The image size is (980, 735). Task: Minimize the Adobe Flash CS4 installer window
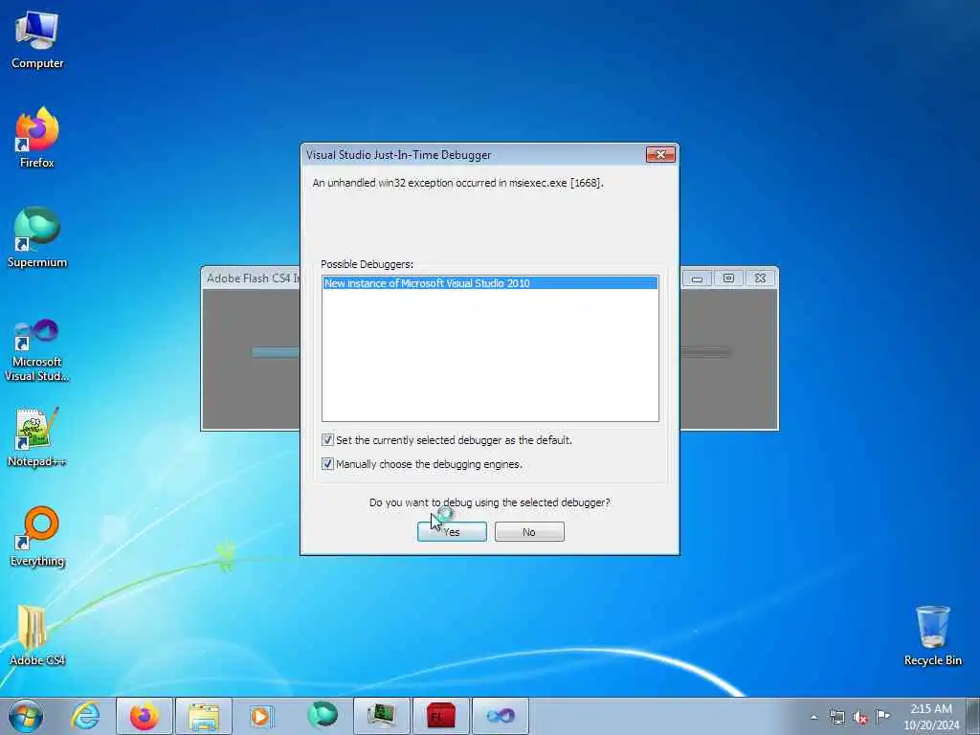click(697, 278)
